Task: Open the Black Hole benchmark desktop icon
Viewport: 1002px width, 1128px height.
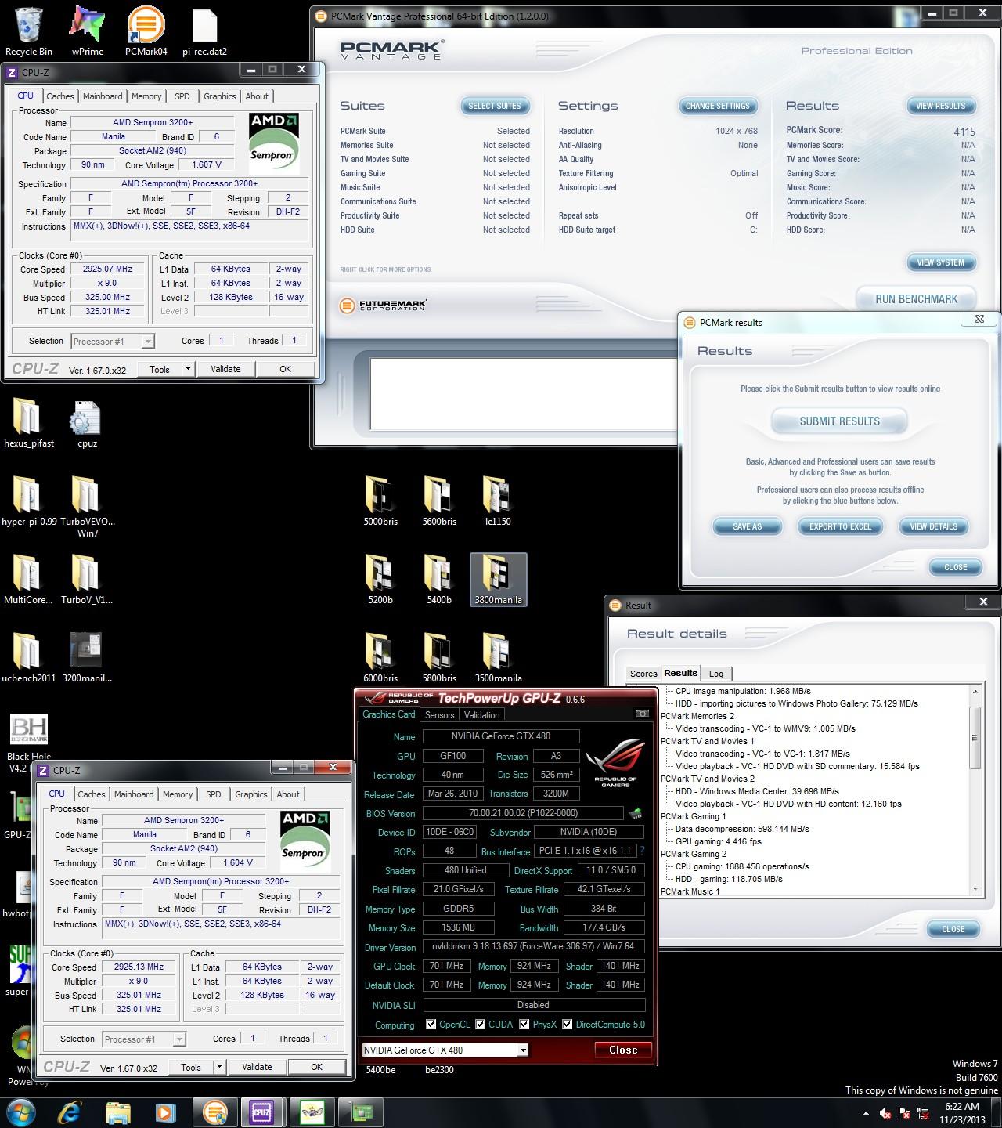Action: (29, 743)
